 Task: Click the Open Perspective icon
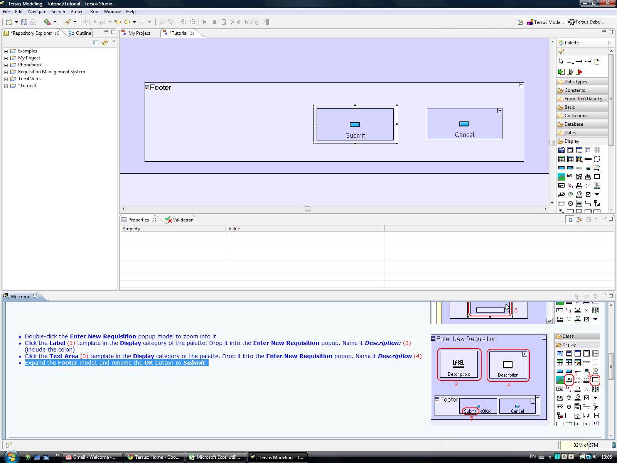pyautogui.click(x=520, y=22)
